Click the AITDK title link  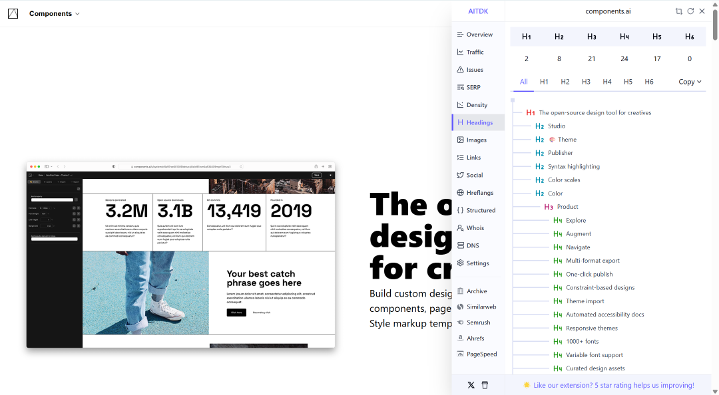click(x=478, y=11)
